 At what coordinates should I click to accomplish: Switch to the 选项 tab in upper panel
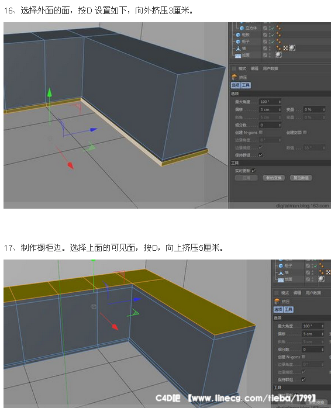pyautogui.click(x=236, y=85)
